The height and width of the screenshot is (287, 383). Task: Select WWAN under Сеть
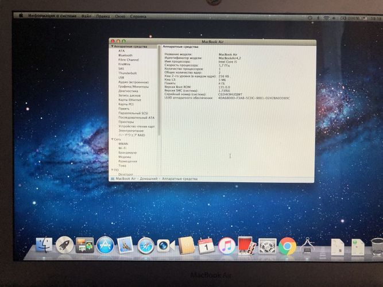[123, 143]
